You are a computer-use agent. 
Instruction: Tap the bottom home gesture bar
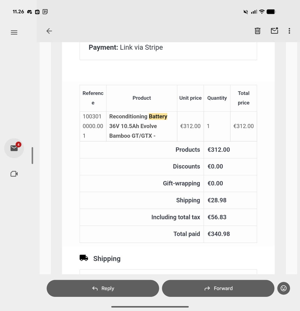click(x=150, y=307)
